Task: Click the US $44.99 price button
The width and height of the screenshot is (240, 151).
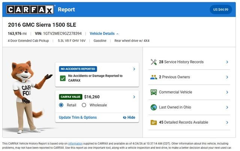Action: [220, 9]
